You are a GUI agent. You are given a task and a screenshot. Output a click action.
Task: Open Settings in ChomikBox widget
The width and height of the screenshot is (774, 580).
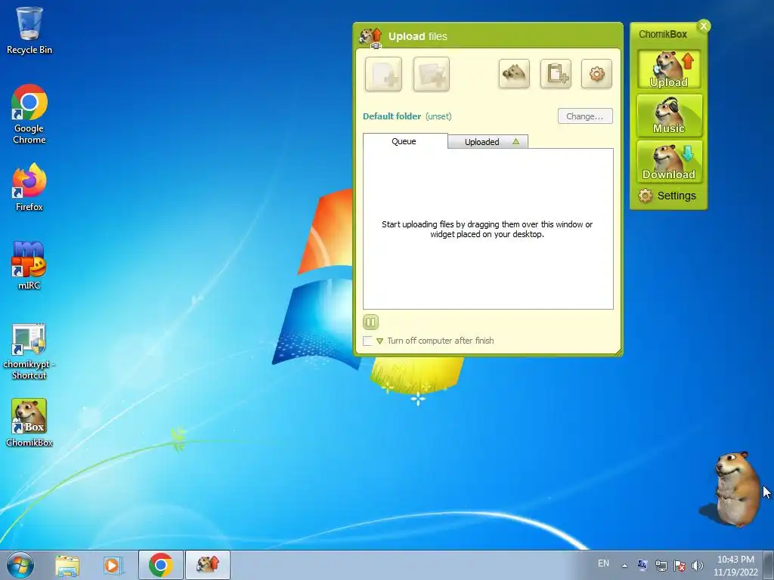point(667,196)
